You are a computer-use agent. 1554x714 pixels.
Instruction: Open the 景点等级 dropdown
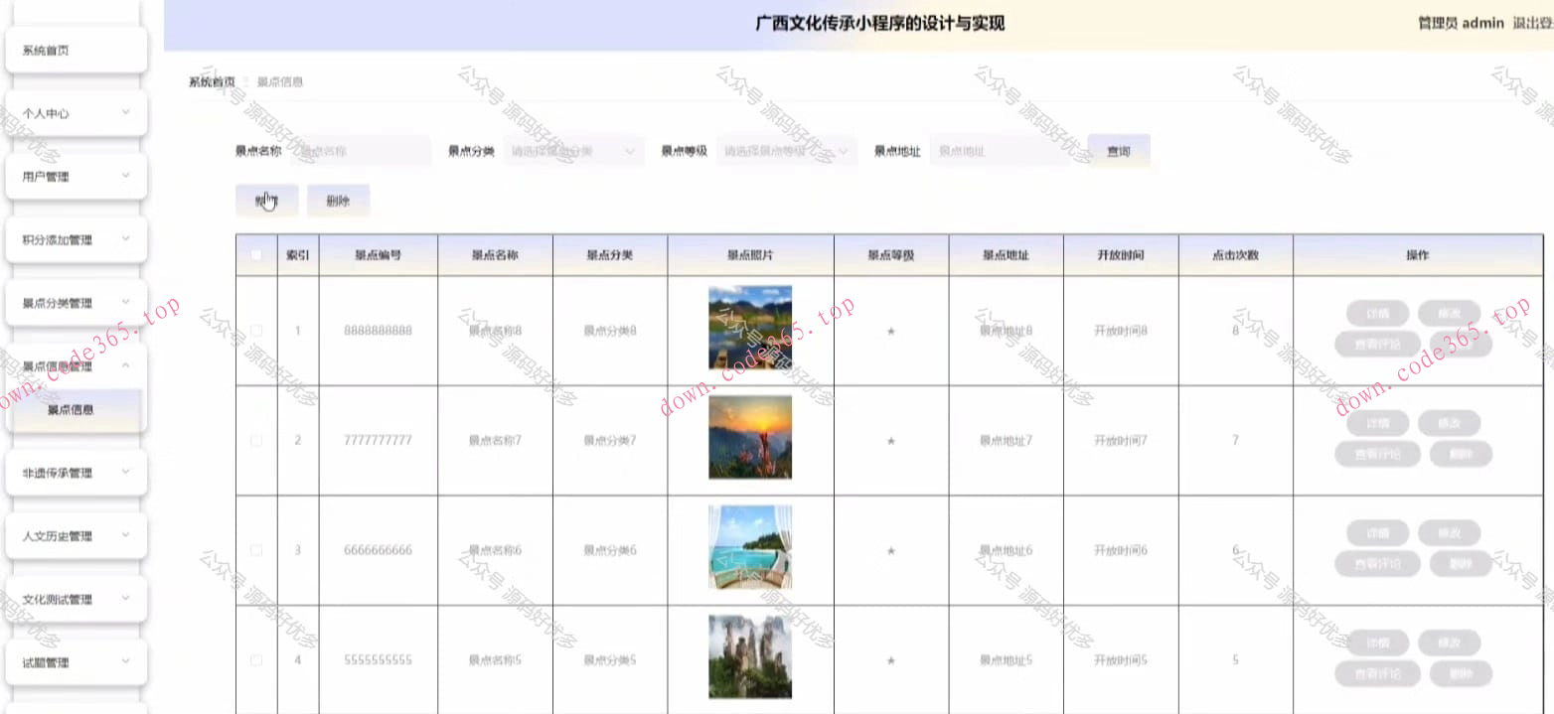786,150
